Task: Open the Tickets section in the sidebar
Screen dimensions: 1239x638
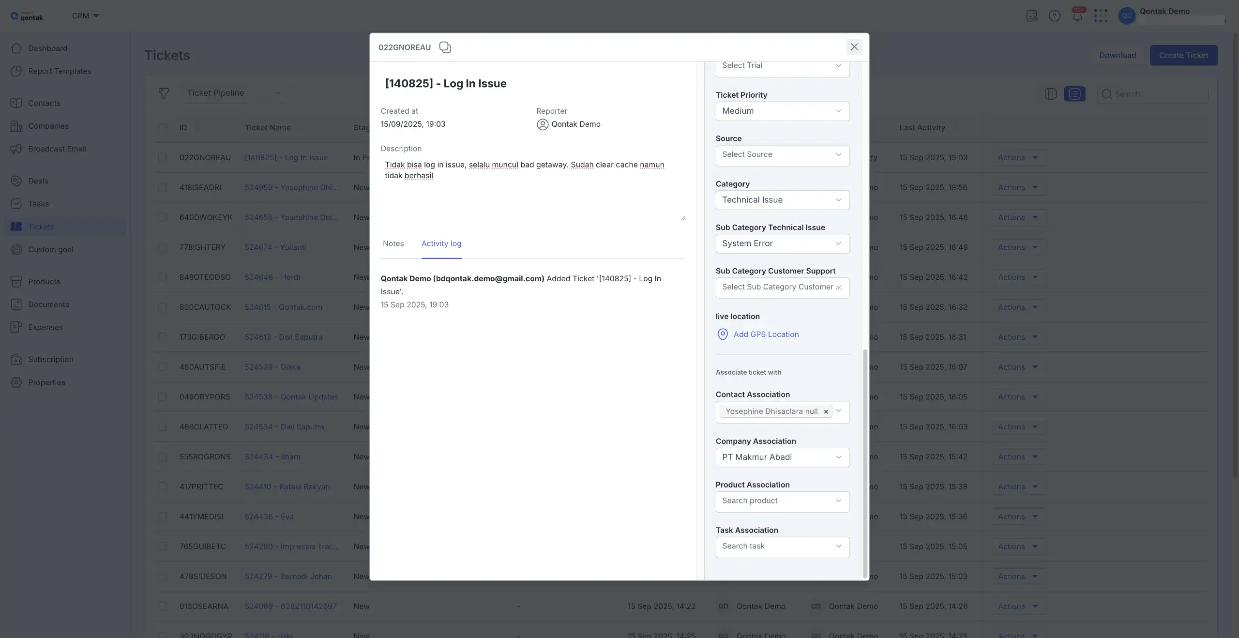Action: point(41,226)
